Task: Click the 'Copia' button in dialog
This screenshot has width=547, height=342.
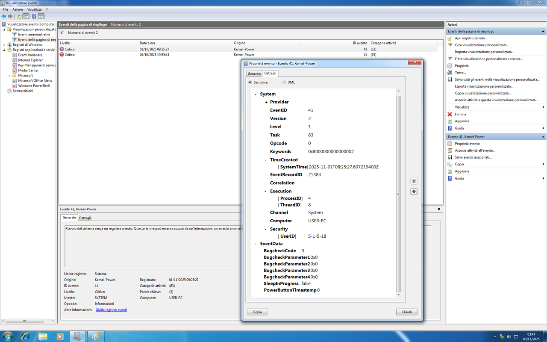Action: point(258,312)
